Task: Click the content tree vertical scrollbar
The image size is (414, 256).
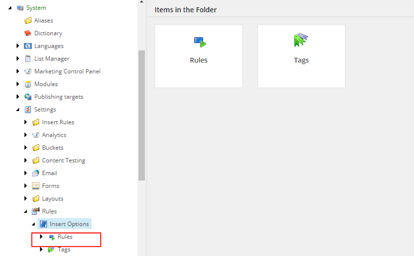Action: click(142, 115)
